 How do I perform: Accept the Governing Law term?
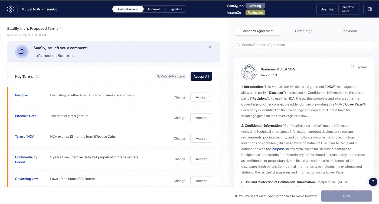click(201, 181)
